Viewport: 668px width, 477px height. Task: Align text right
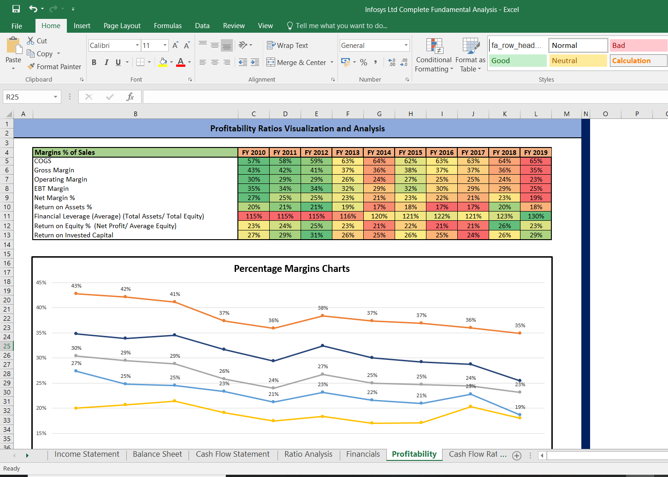[227, 62]
